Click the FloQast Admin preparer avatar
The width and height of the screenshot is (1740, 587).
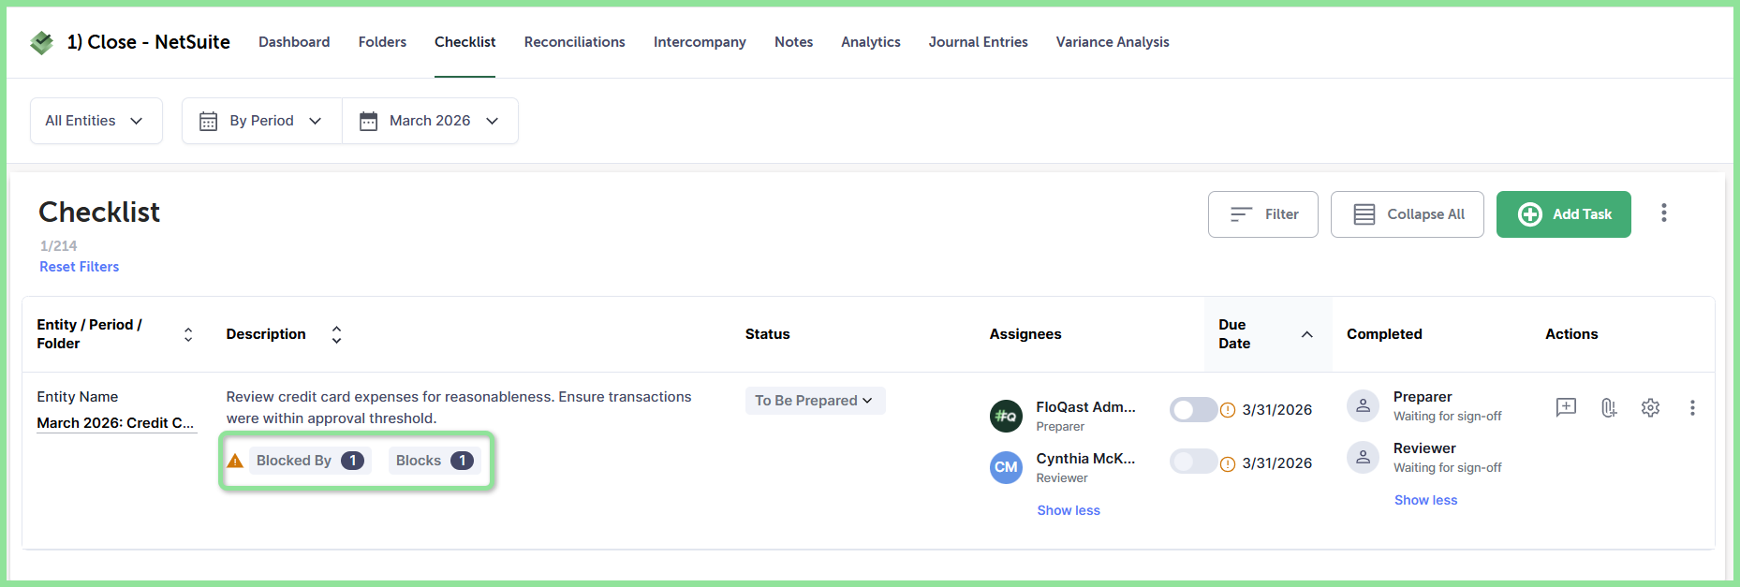[x=1006, y=416]
